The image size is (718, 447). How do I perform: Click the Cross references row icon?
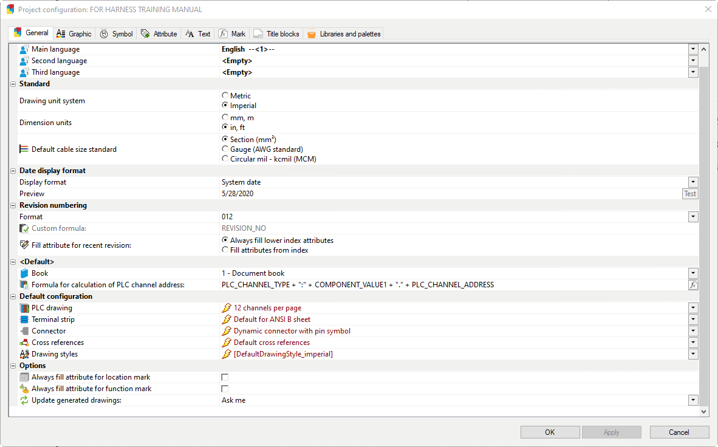pyautogui.click(x=24, y=343)
